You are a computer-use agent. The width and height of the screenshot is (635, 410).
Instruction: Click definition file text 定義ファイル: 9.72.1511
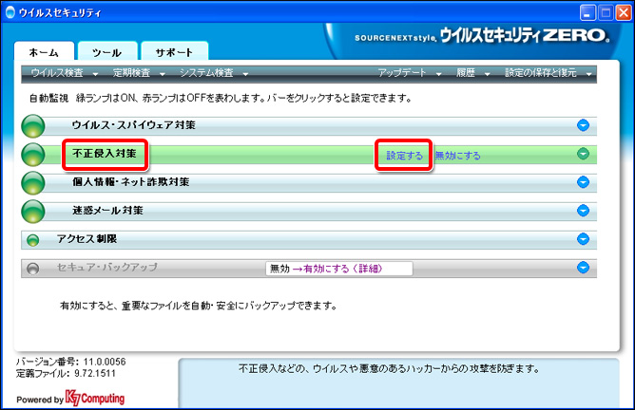click(x=66, y=373)
